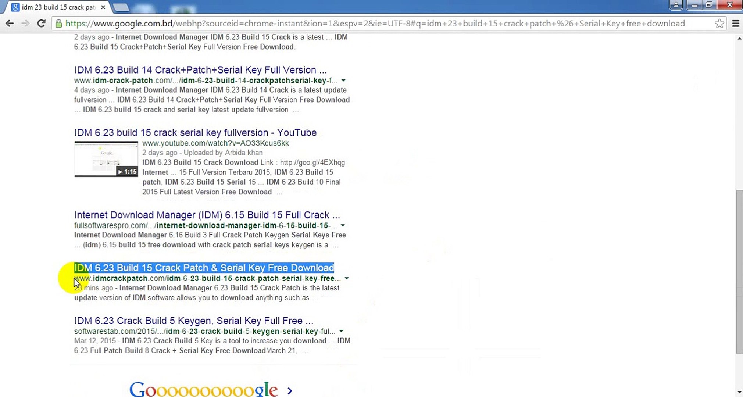Click the browser Forward arrow button
Image resolution: width=743 pixels, height=397 pixels.
click(x=25, y=24)
